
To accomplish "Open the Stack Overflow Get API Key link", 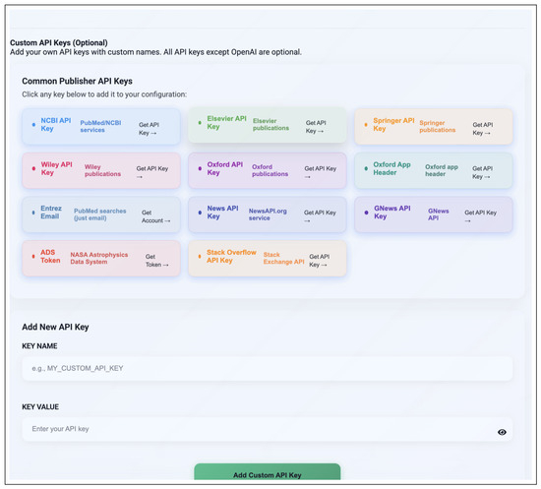I will [319, 261].
